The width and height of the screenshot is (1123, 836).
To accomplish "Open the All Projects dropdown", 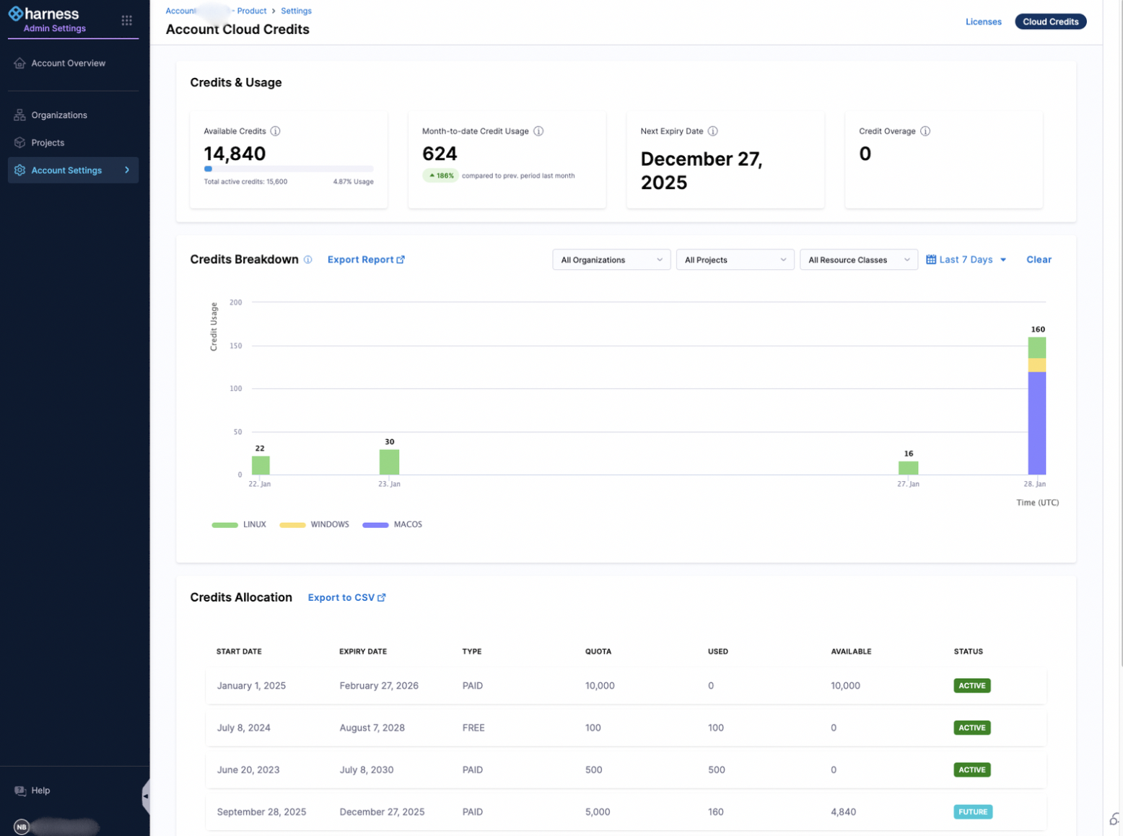I will click(x=735, y=260).
